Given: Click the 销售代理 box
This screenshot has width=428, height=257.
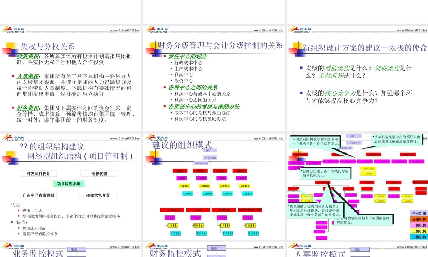Looking at the screenshot, I should pos(99,173).
